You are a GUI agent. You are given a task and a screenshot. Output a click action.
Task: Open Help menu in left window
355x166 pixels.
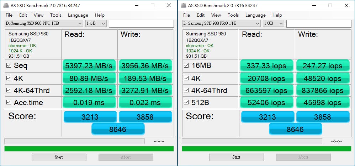coord(100,15)
